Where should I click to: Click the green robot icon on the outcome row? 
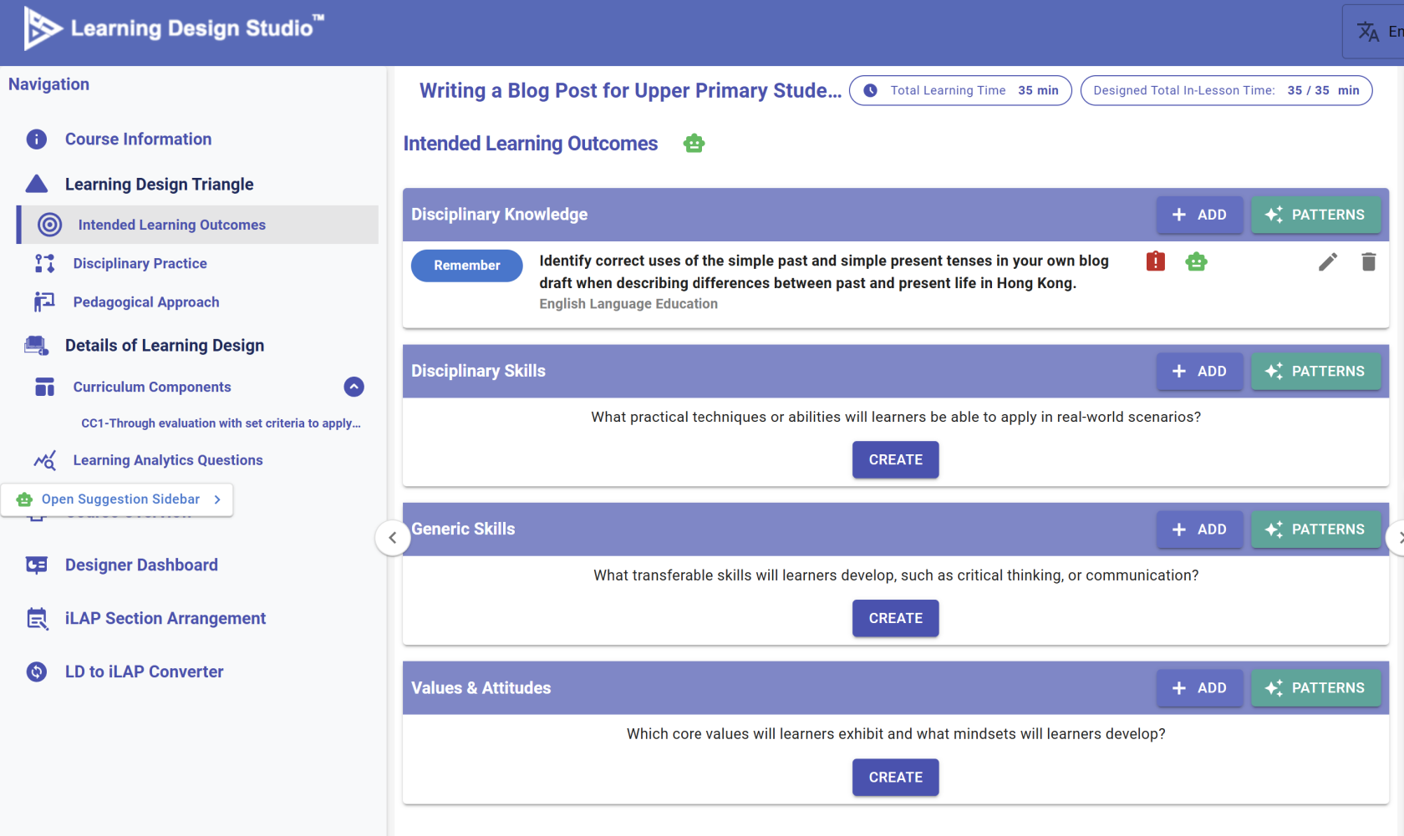pos(1197,261)
